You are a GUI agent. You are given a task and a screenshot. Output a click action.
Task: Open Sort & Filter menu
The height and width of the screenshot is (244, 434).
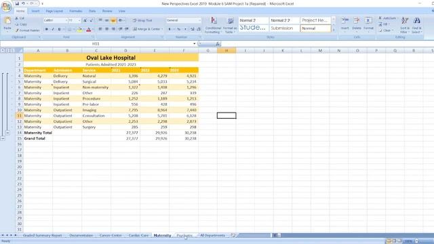[405, 25]
